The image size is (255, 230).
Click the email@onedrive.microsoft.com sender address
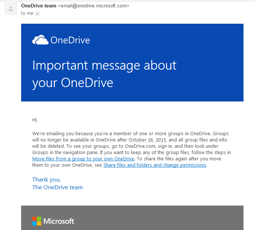(93, 6)
